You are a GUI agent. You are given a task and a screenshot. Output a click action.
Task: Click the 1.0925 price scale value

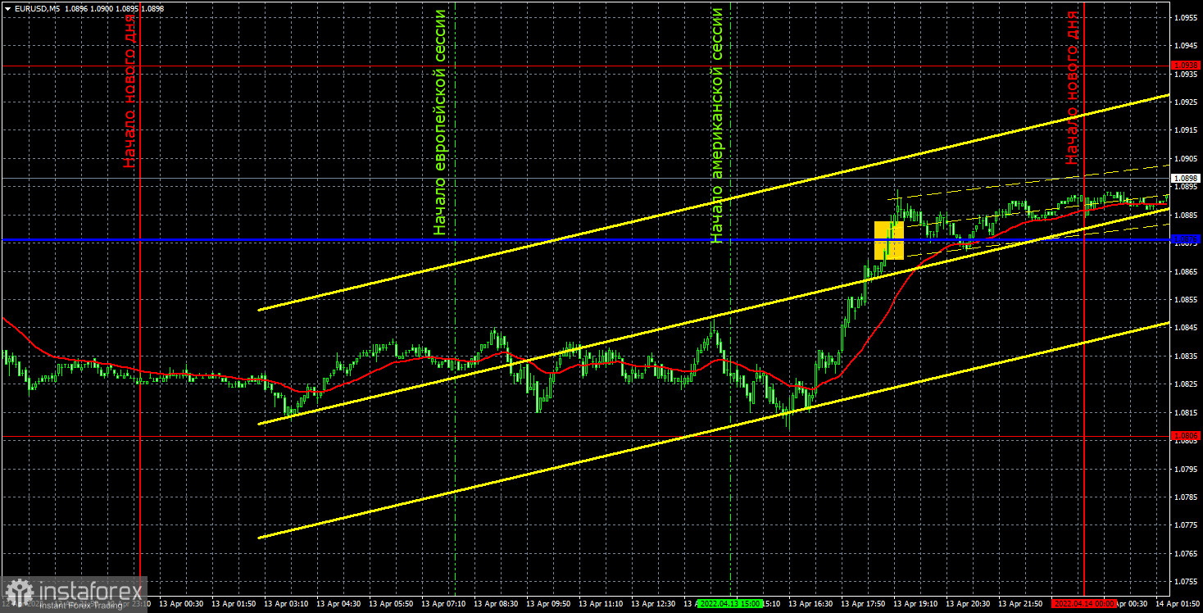(1187, 102)
